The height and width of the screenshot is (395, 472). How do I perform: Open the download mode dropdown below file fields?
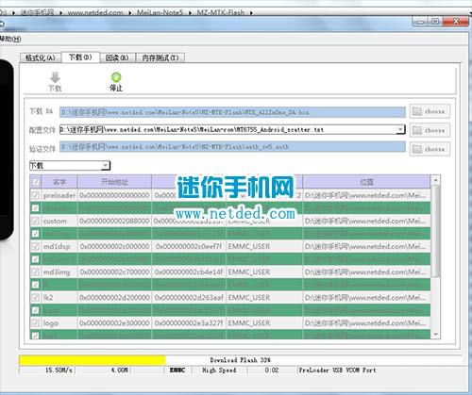[x=70, y=165]
